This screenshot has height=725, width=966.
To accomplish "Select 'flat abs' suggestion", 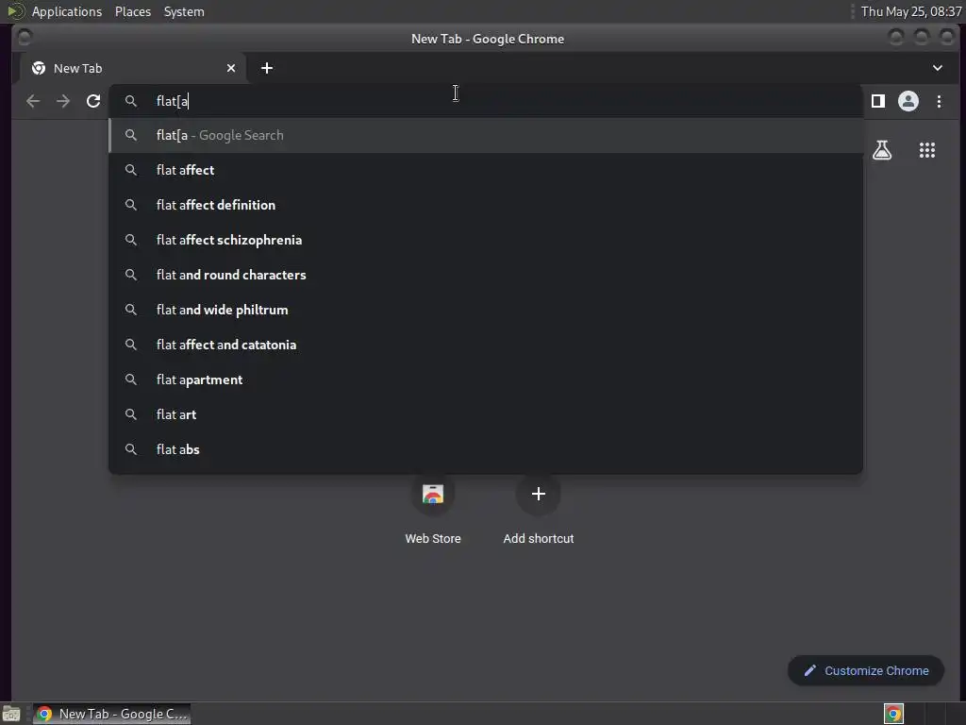I will 486,449.
